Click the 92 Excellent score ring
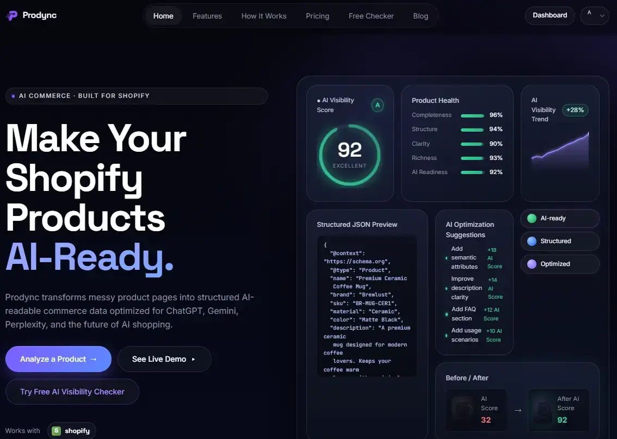 (349, 155)
